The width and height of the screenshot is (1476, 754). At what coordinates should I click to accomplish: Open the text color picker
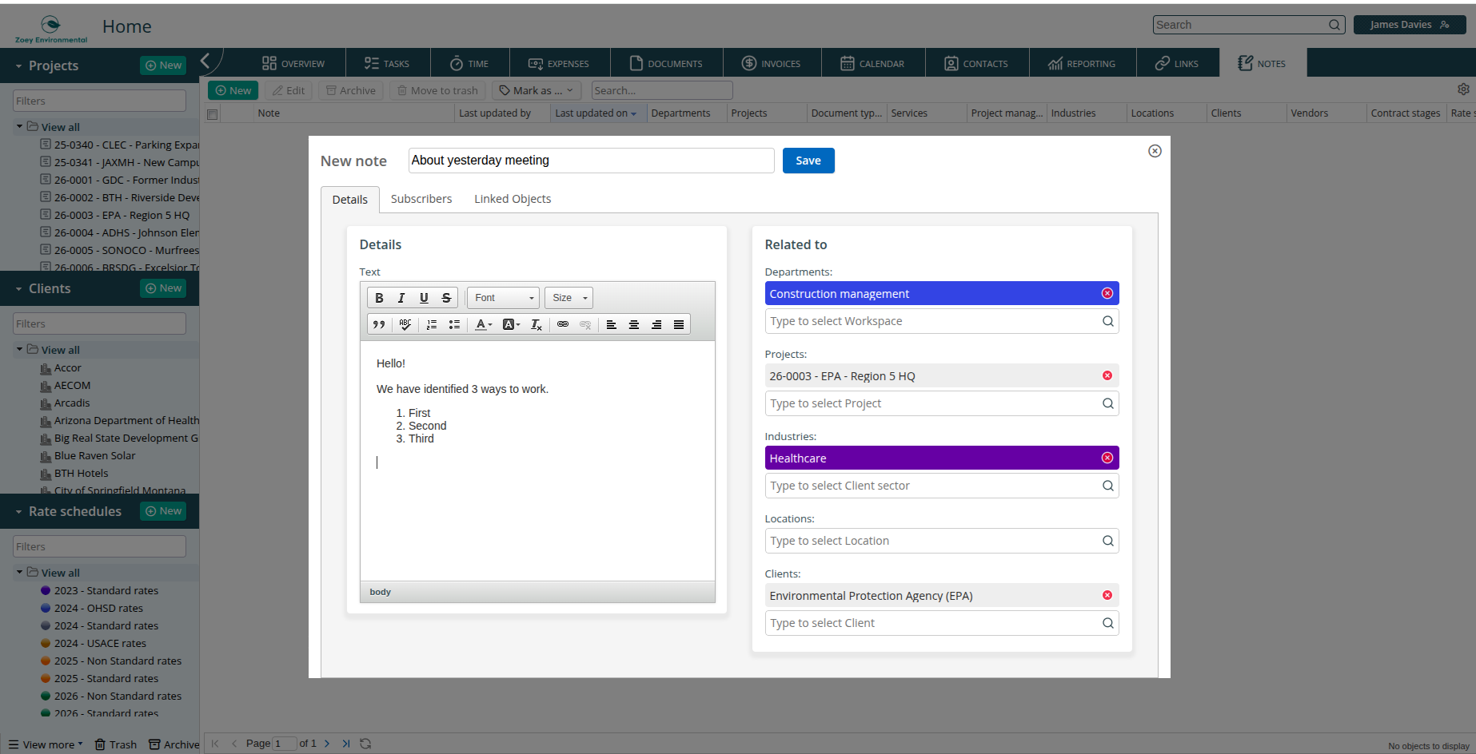coord(483,324)
